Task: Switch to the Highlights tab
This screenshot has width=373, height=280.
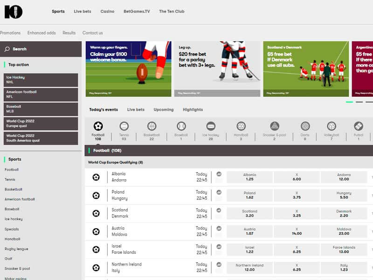Action: point(193,110)
